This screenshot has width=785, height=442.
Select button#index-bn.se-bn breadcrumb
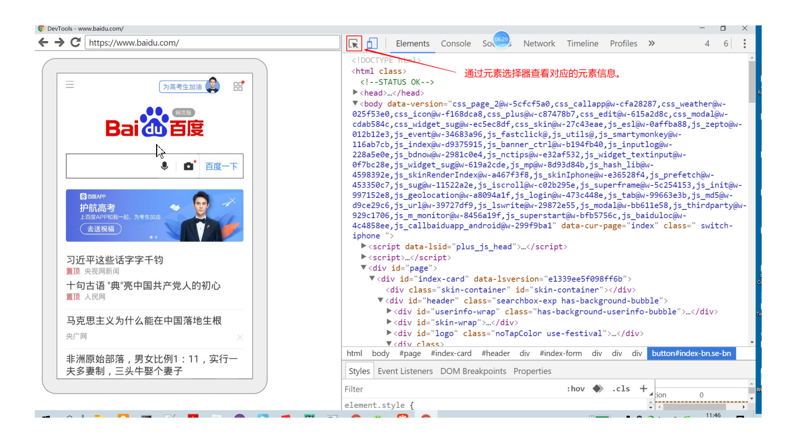pyautogui.click(x=691, y=353)
